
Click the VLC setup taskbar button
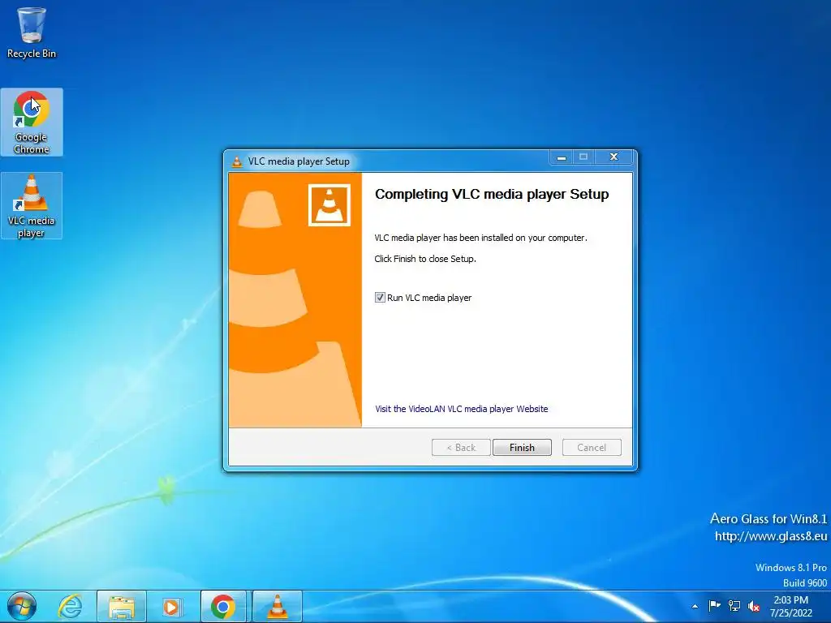(278, 607)
